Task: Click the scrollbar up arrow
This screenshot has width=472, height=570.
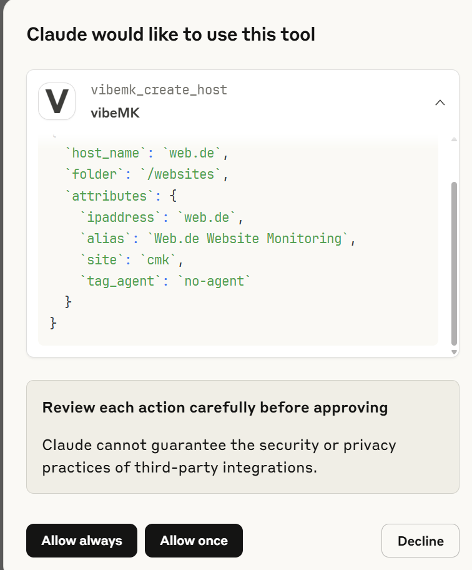Action: tap(454, 138)
